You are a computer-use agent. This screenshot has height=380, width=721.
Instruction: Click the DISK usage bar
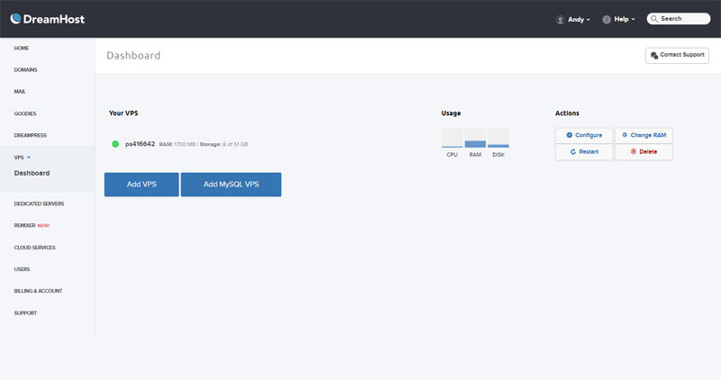point(498,139)
